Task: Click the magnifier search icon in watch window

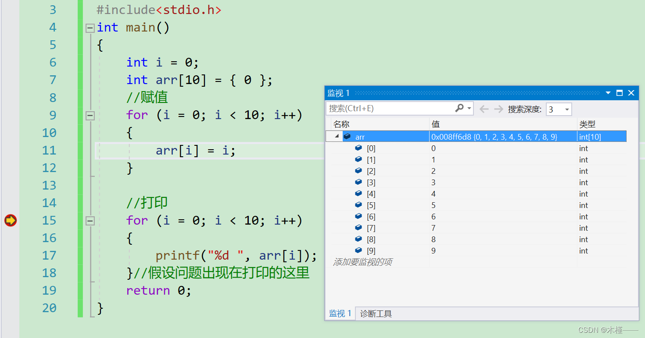Action: pos(459,108)
